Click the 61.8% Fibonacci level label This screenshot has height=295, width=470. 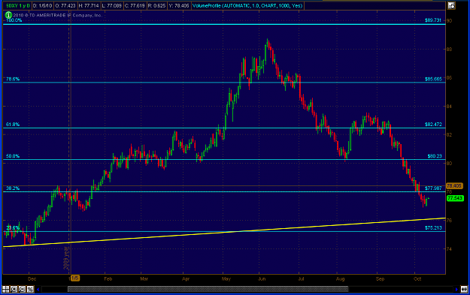click(x=13, y=124)
